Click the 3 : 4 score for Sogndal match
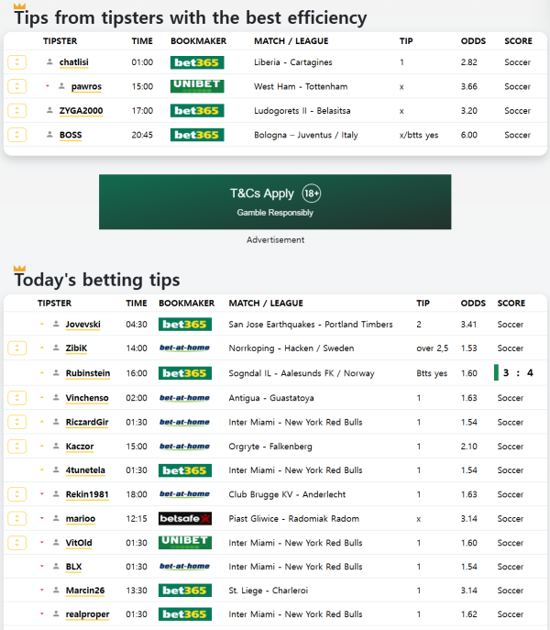This screenshot has width=550, height=630. tap(517, 373)
